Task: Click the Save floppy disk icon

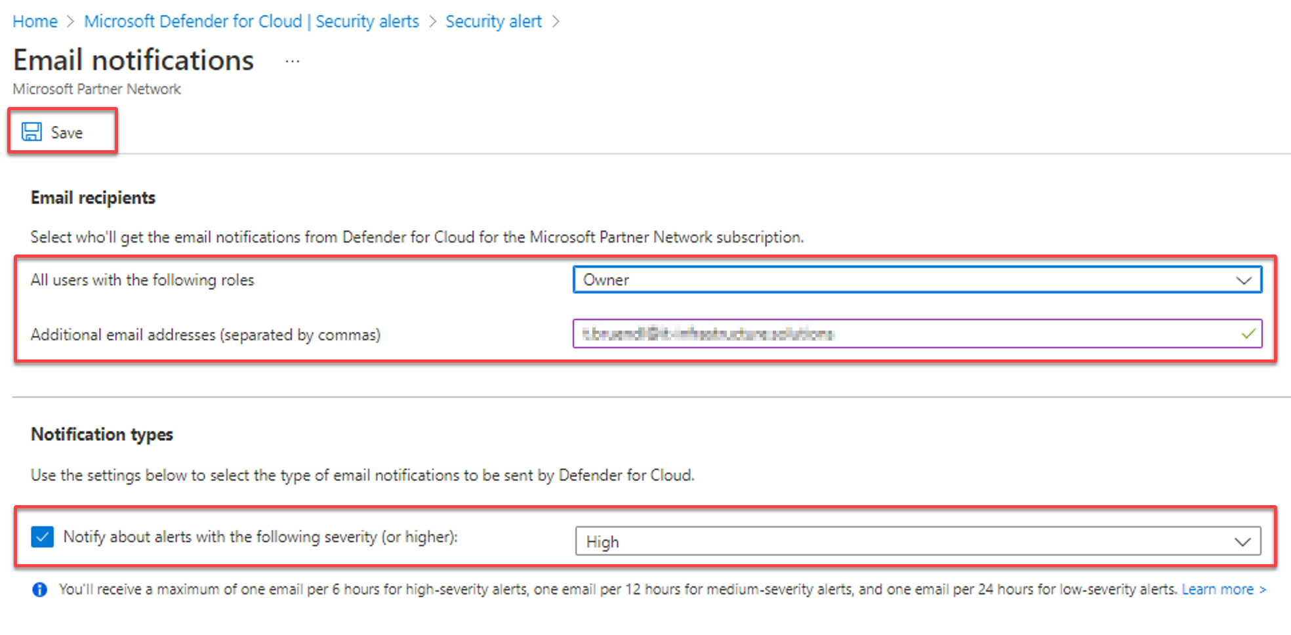Action: (x=31, y=132)
